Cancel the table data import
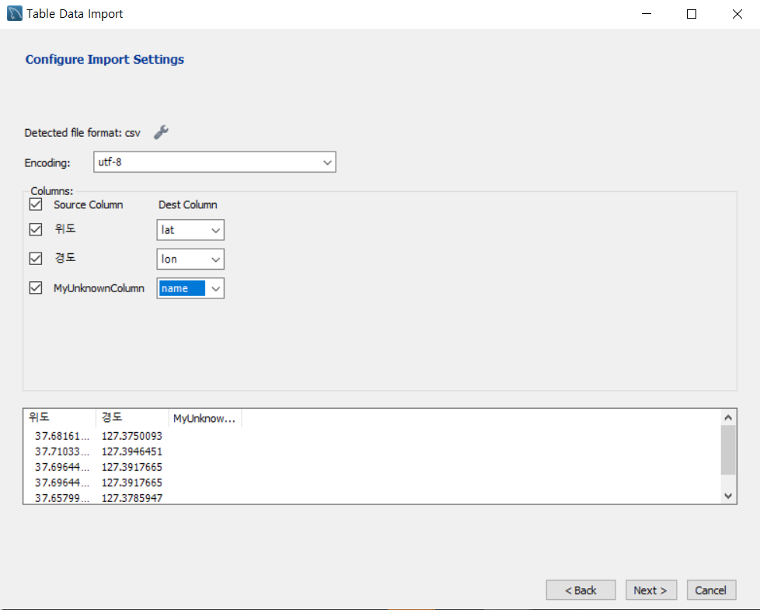This screenshot has width=760, height=610. [x=711, y=590]
